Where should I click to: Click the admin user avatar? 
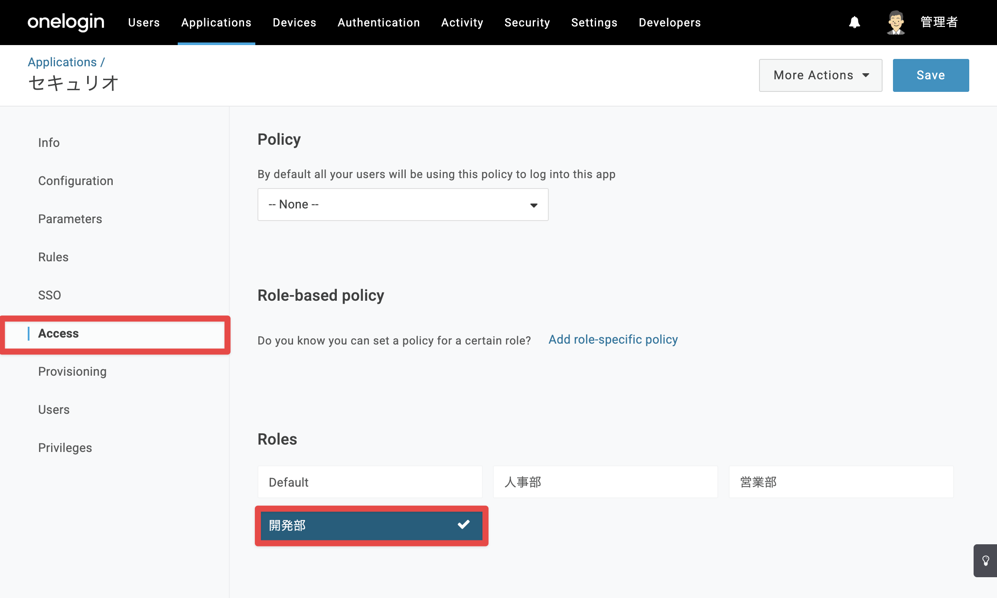tap(896, 23)
